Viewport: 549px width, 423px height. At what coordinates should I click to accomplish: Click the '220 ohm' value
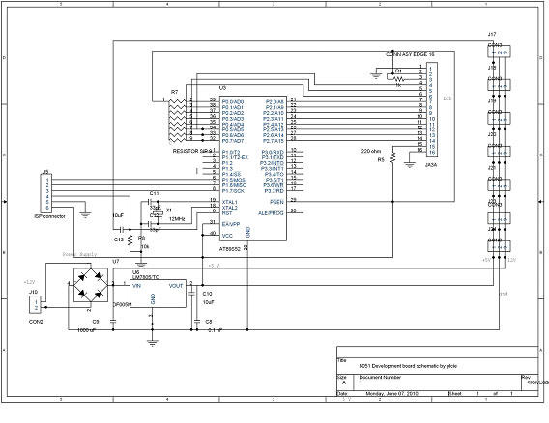(x=371, y=151)
